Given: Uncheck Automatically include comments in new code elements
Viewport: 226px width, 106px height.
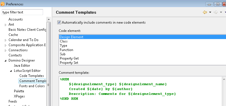Looking at the screenshot, I should click(x=59, y=23).
